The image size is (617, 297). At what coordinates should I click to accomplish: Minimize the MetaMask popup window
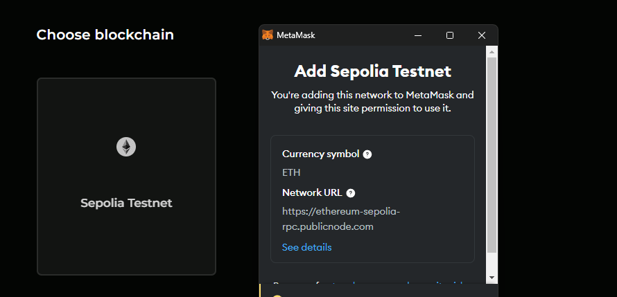click(x=418, y=35)
